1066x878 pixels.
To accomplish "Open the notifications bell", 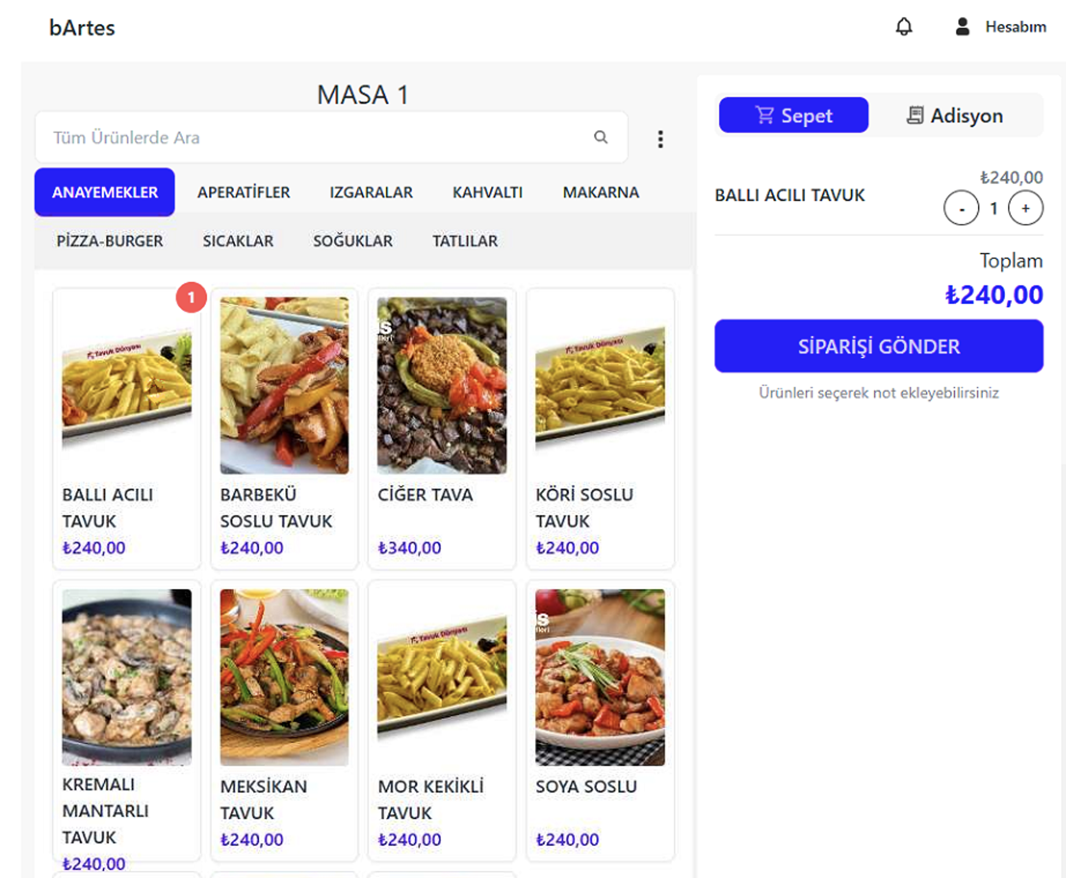I will (x=904, y=27).
